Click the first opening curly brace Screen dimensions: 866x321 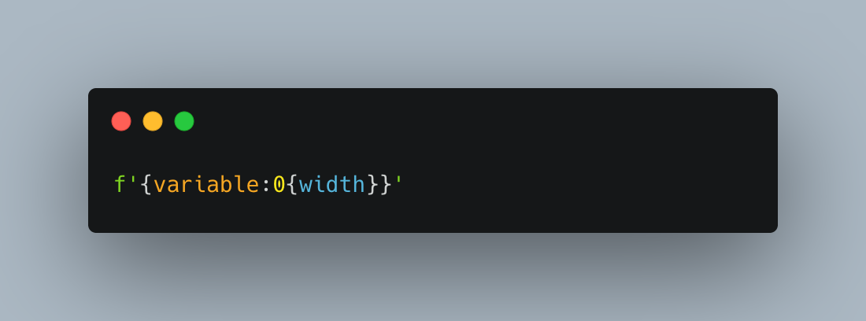point(146,184)
